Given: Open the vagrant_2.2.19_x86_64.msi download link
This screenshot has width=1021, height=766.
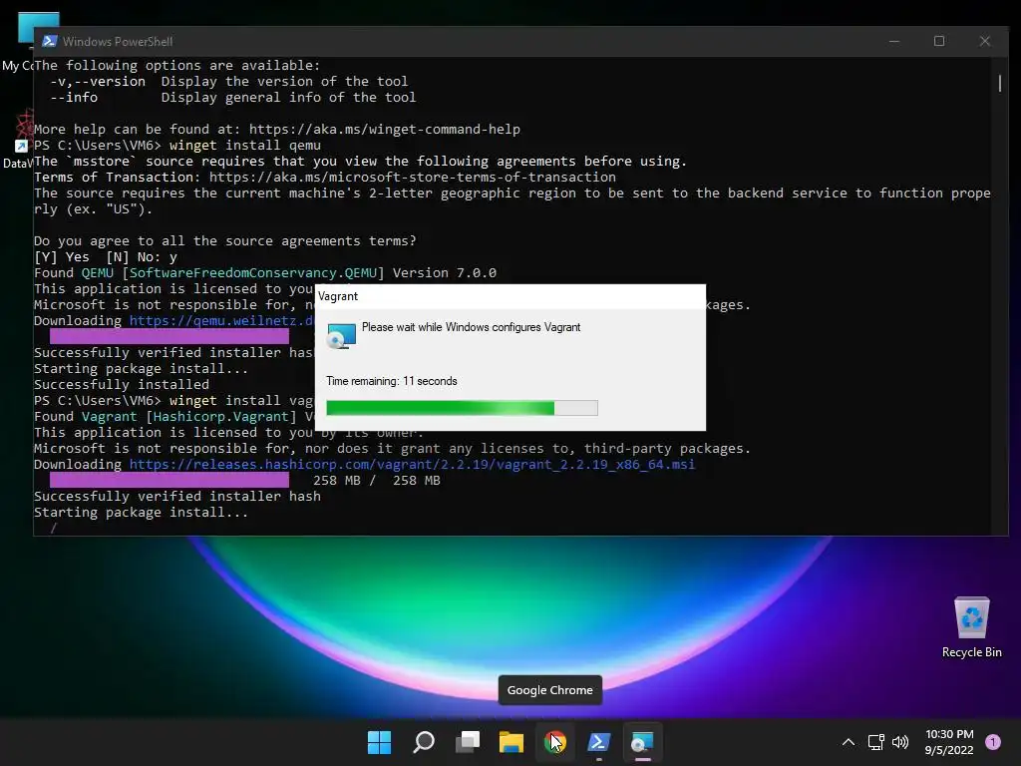Looking at the screenshot, I should pos(412,465).
